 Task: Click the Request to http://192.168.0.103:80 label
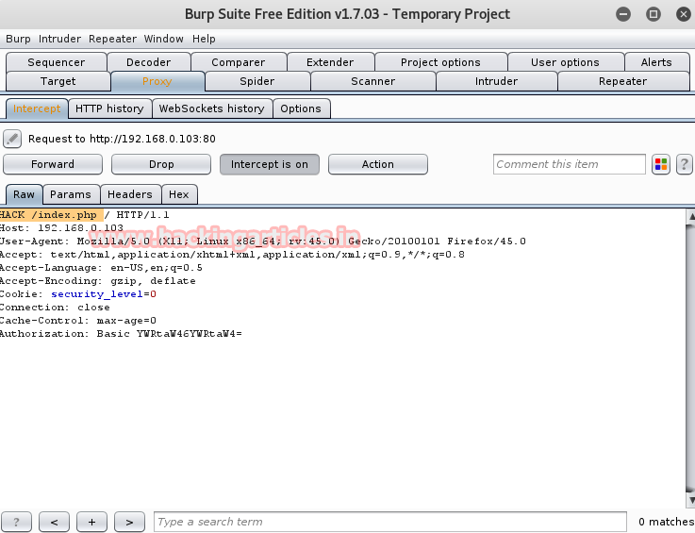122,140
